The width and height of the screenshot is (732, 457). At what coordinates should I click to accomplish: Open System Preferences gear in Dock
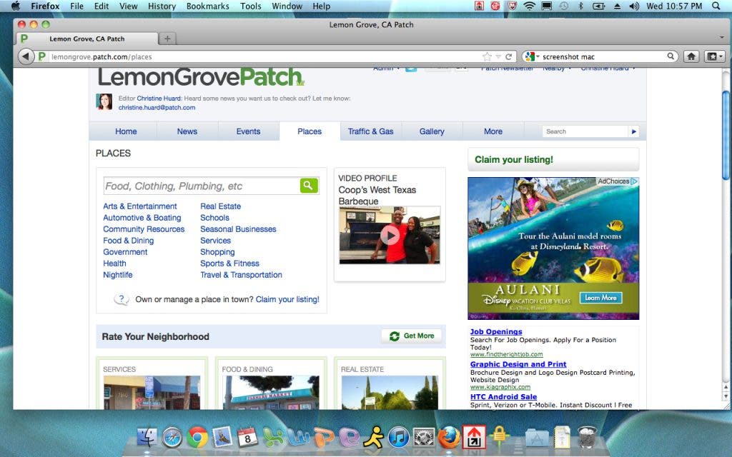click(424, 438)
